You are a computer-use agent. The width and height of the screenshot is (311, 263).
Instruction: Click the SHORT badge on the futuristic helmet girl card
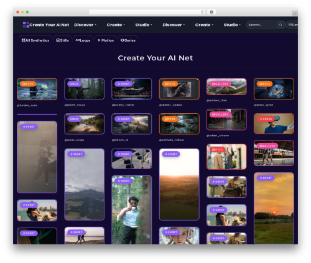coord(171,233)
